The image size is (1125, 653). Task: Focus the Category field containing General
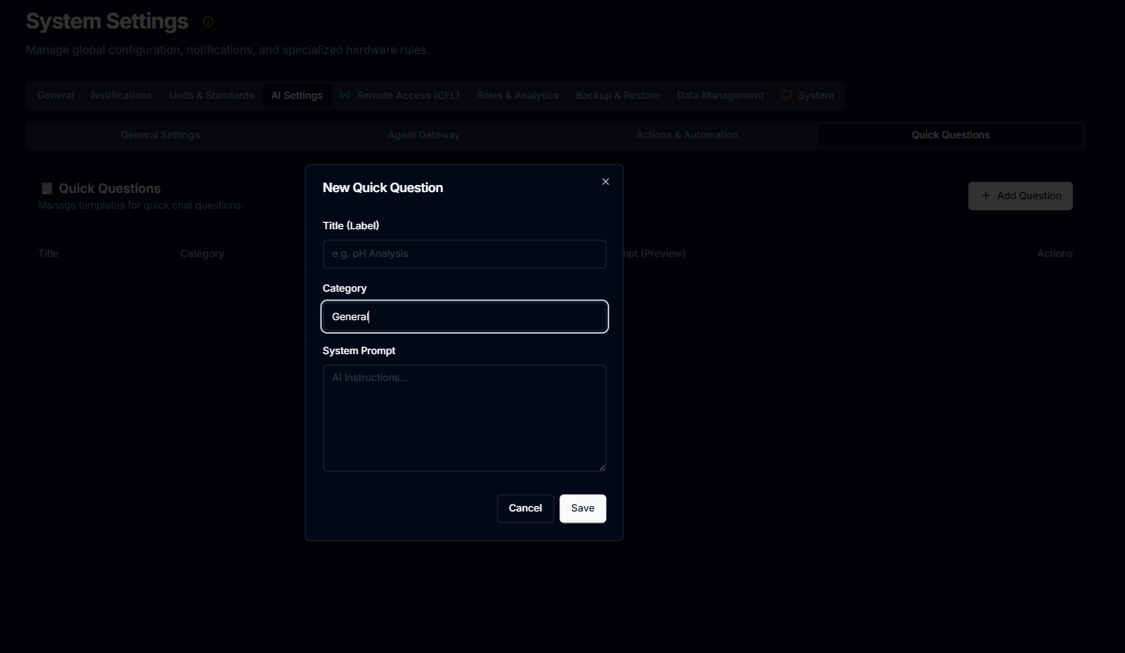[464, 316]
